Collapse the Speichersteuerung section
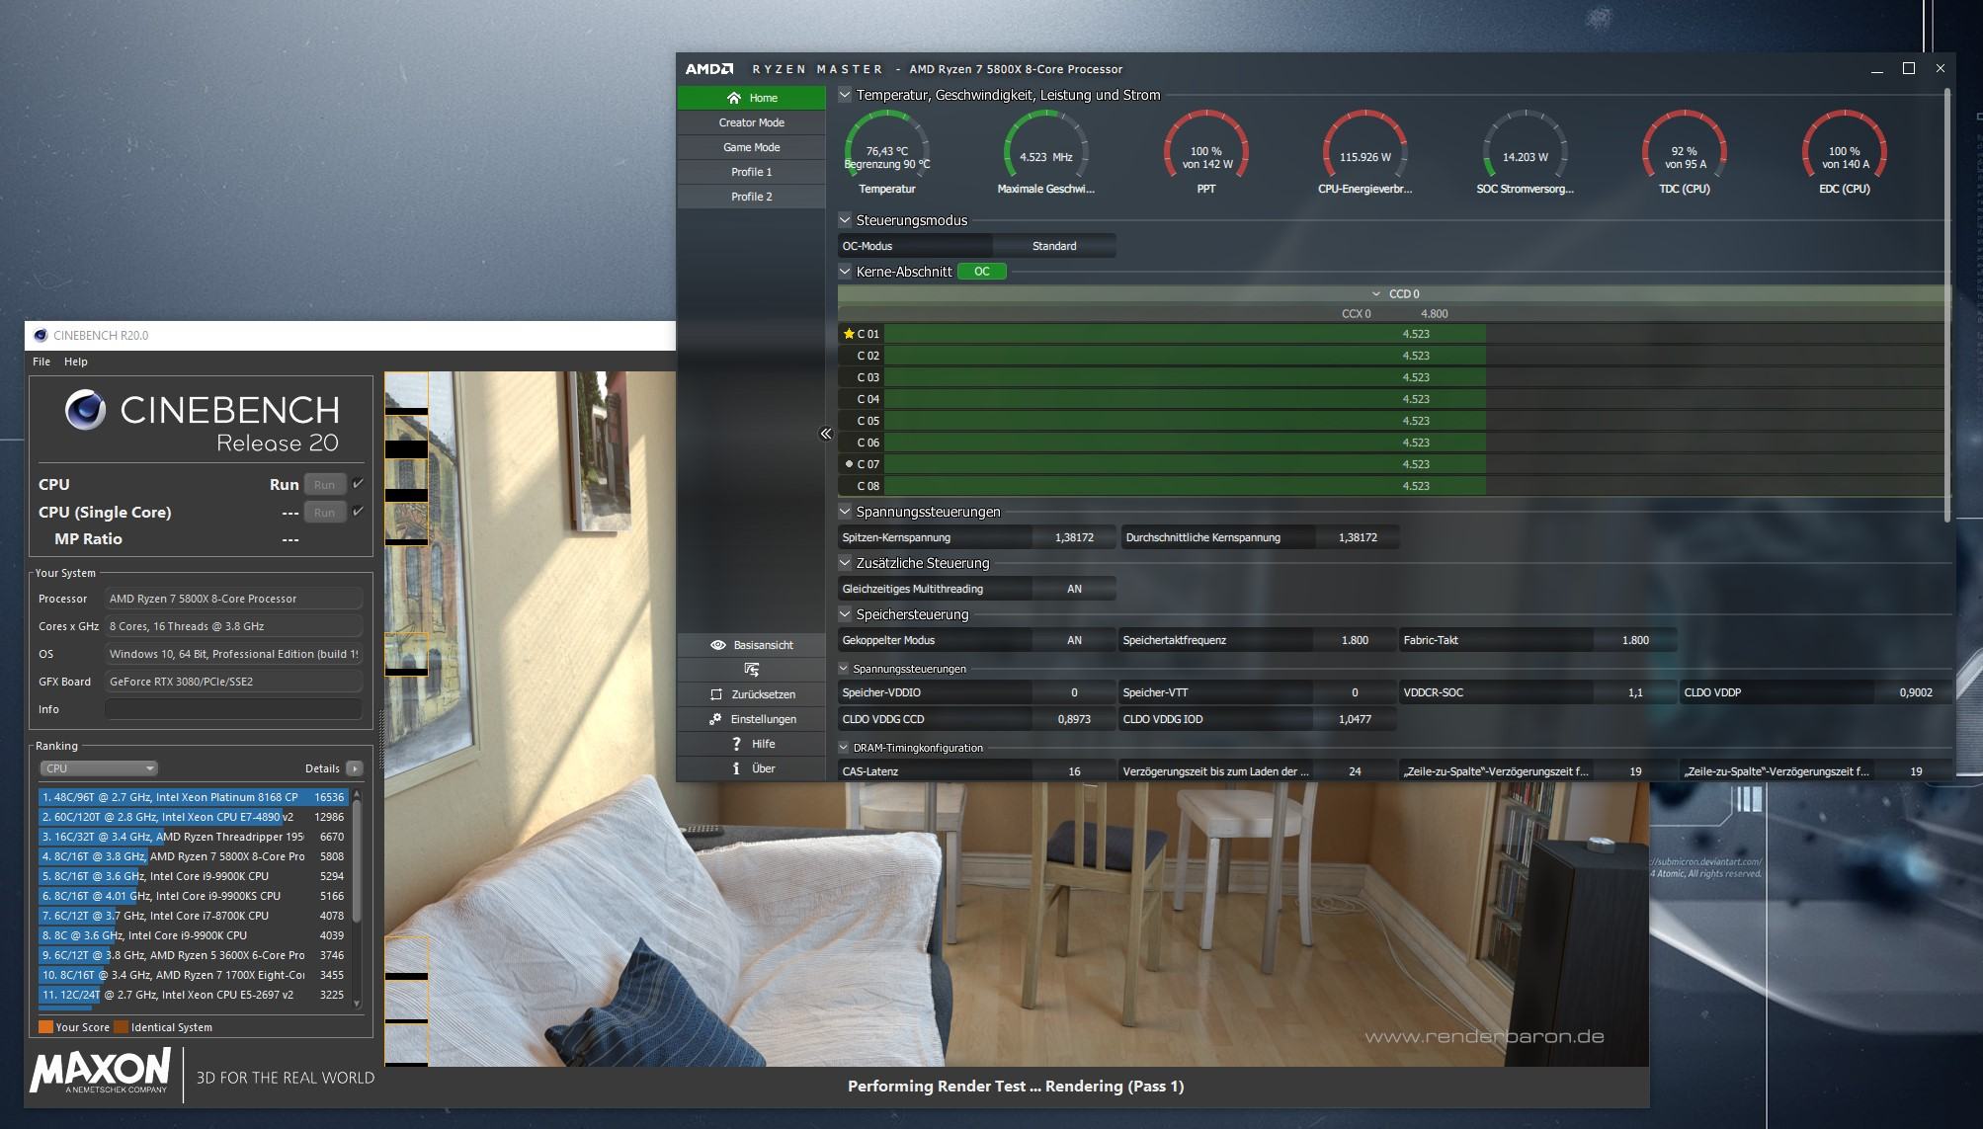This screenshot has width=1983, height=1129. 845,614
